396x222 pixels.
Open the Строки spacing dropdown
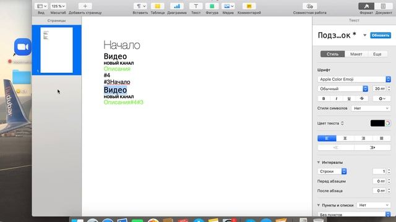pyautogui.click(x=332, y=171)
